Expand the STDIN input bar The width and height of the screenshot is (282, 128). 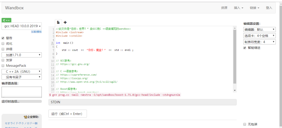[x=143, y=102]
